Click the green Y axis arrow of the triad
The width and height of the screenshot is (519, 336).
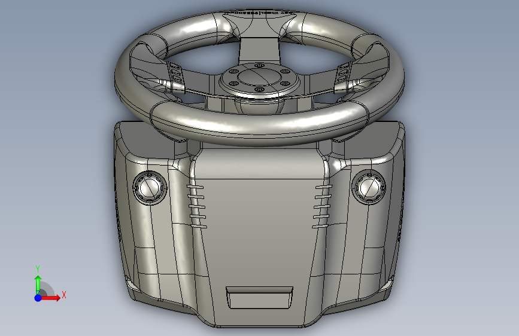click(38, 285)
